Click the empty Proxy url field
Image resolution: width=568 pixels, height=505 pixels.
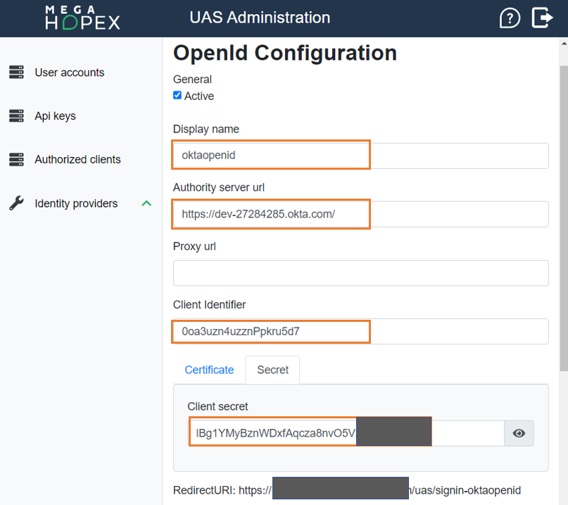tap(360, 273)
